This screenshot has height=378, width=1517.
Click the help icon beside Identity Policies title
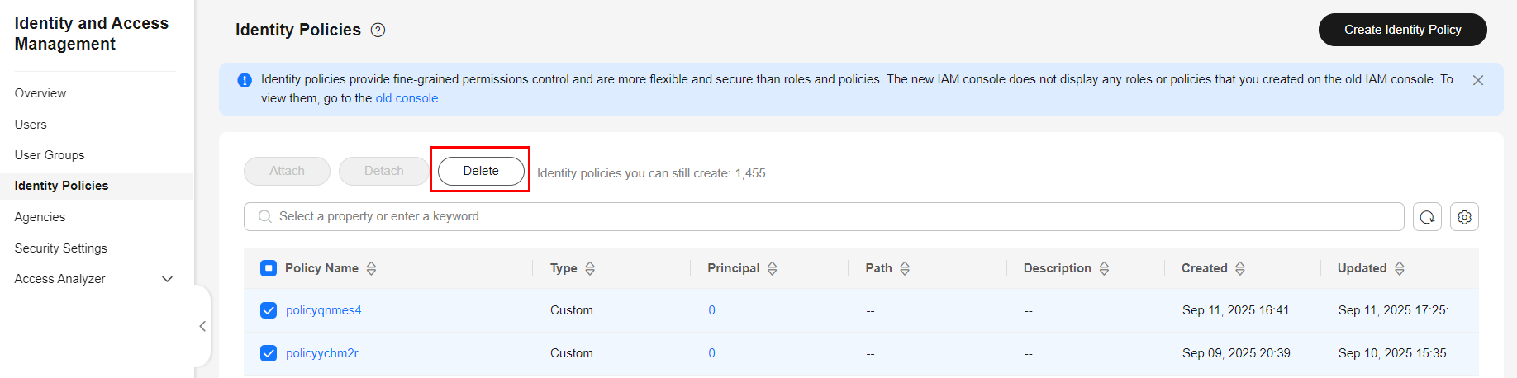[378, 31]
